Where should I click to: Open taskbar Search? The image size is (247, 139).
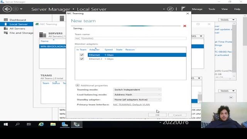point(17,124)
